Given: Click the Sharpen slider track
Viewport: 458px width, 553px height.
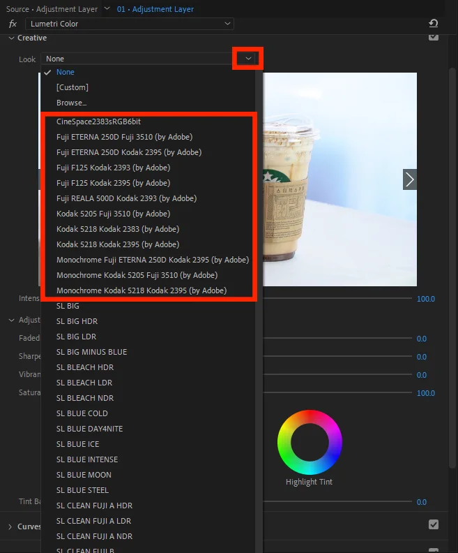Looking at the screenshot, I should point(337,356).
